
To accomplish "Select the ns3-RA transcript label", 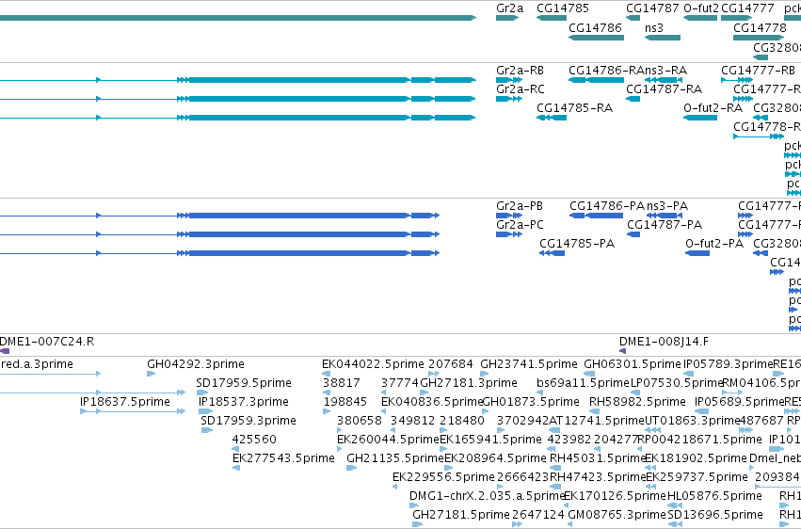I will [665, 70].
